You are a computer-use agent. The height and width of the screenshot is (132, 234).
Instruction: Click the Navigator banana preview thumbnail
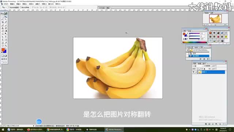coord(215,19)
